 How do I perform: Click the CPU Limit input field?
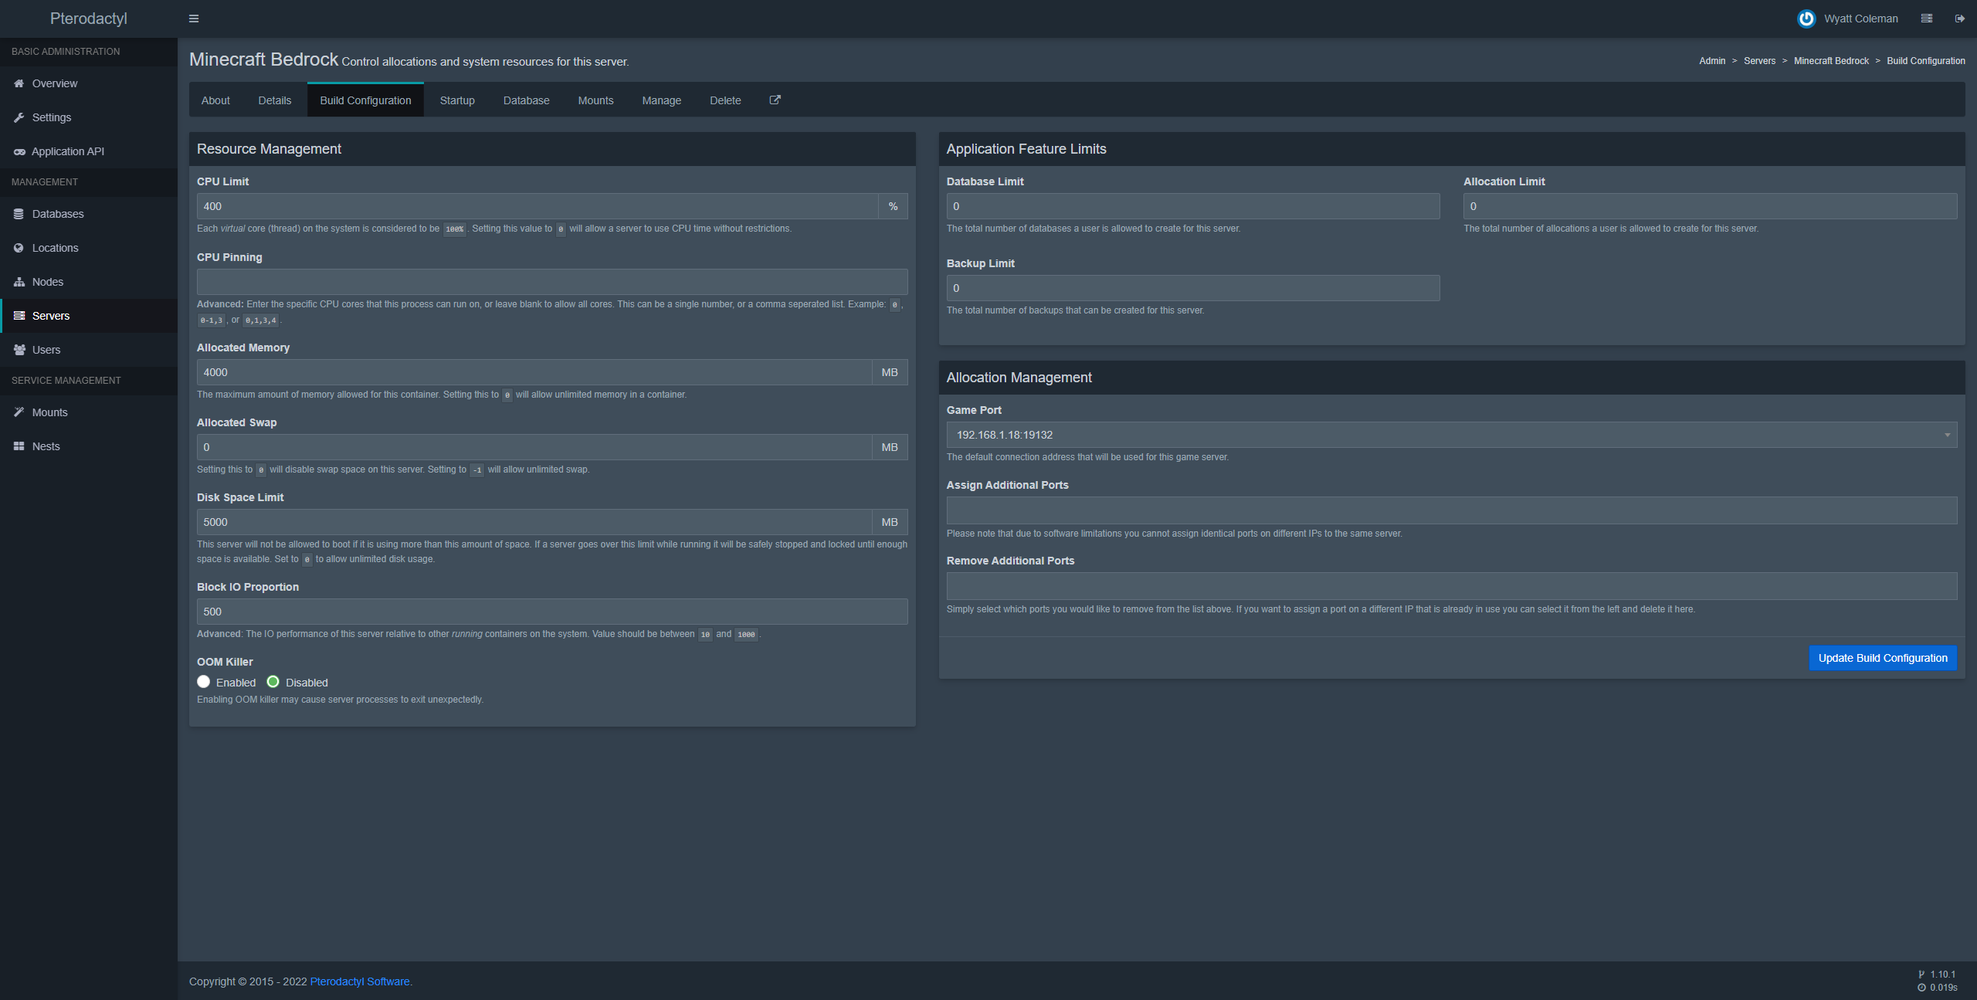coord(537,206)
